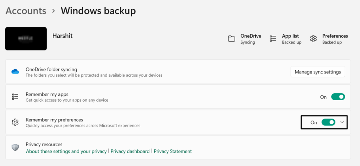The height and width of the screenshot is (166, 360).
Task: Turn off the Remember my apps toggle
Action: point(338,97)
